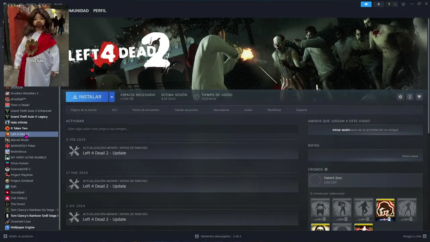Open the Workshop tab

pyautogui.click(x=274, y=110)
